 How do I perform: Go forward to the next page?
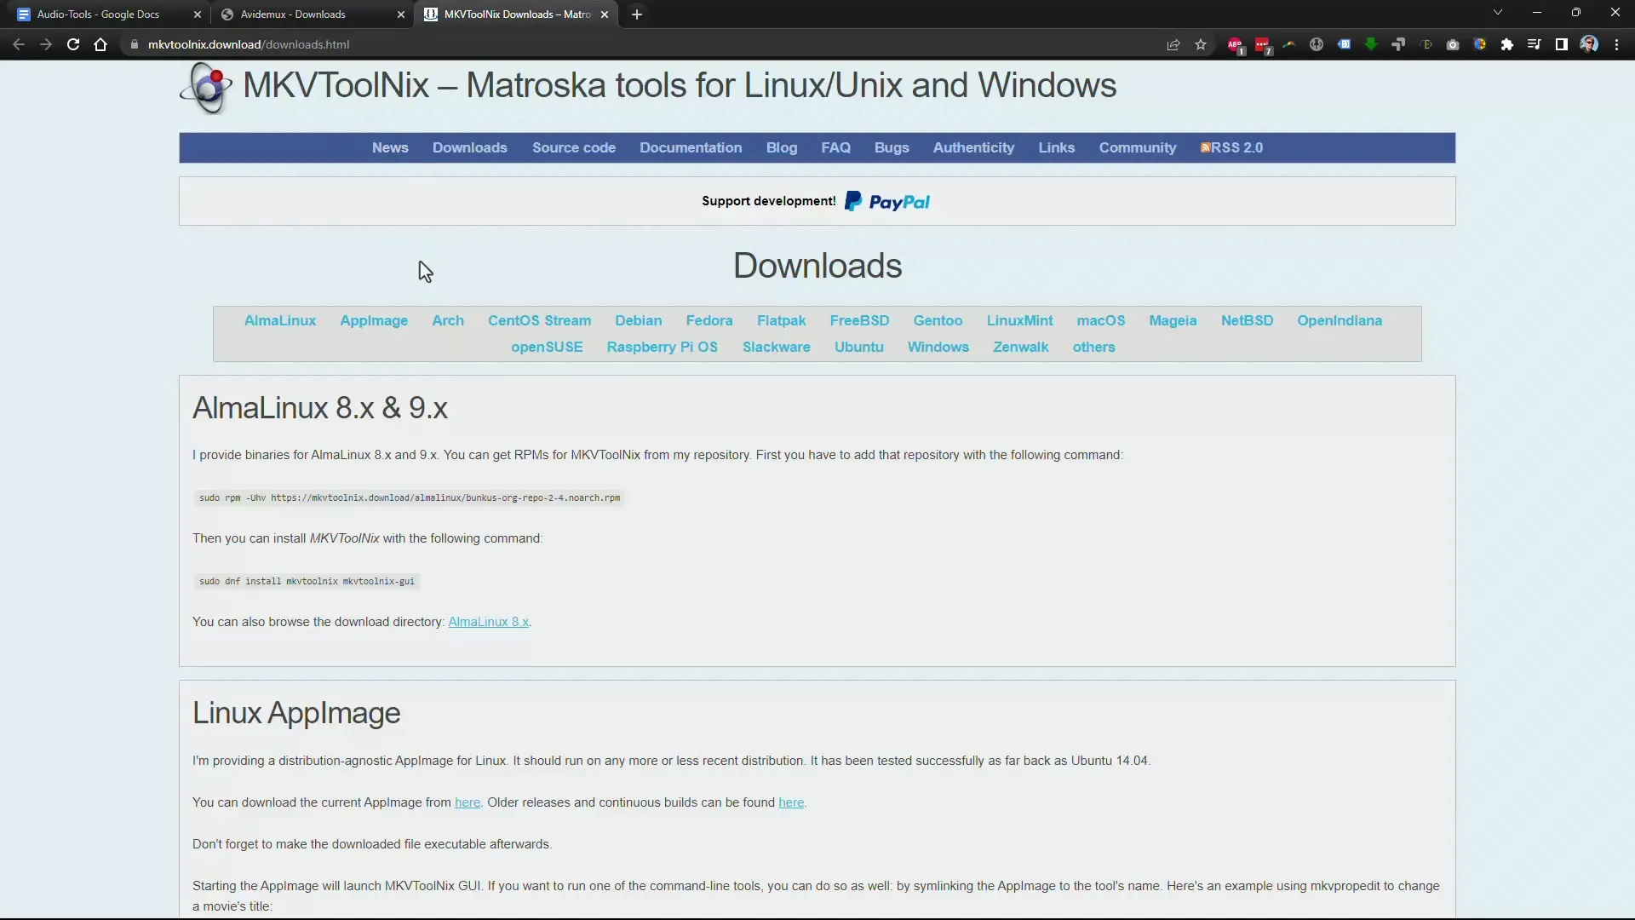click(46, 44)
